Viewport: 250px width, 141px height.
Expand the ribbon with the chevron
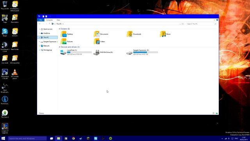click(x=214, y=20)
